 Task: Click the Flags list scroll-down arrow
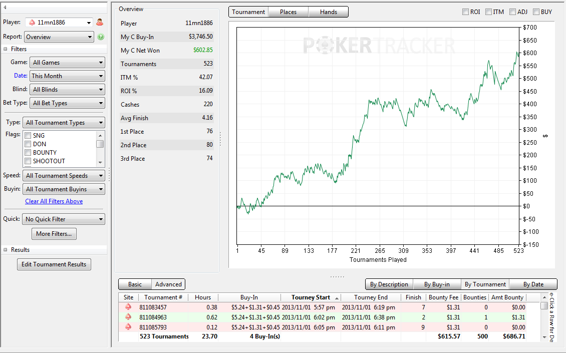[x=100, y=163]
